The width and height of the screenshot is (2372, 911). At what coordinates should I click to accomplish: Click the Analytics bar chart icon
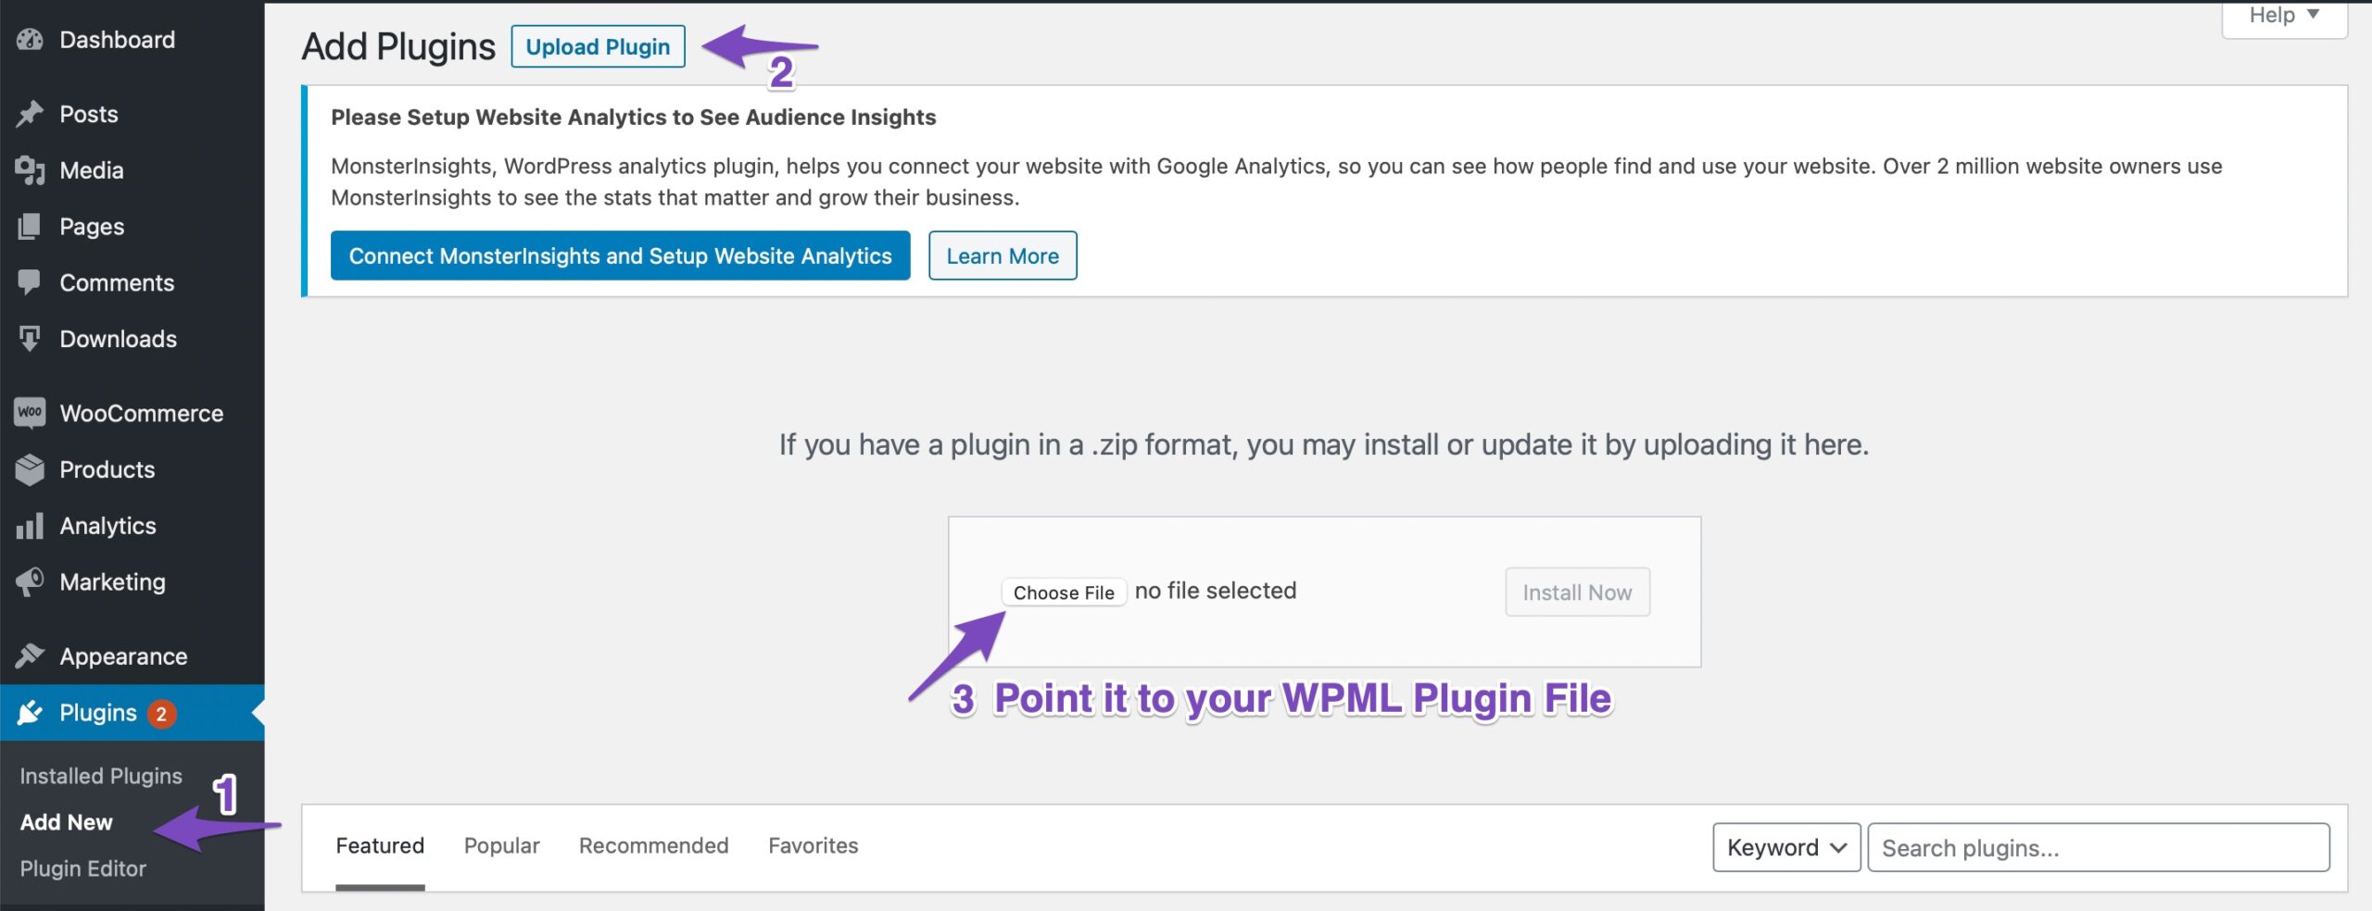[30, 526]
